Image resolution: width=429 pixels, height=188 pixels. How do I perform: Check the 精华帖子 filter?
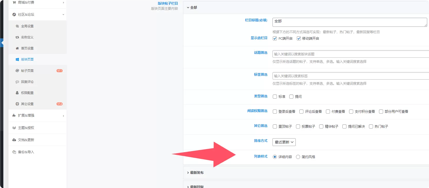[x=321, y=126]
